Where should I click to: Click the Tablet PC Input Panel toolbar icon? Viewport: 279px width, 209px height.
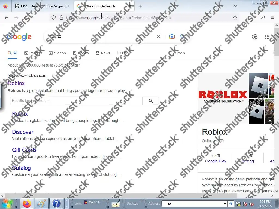pos(116,204)
